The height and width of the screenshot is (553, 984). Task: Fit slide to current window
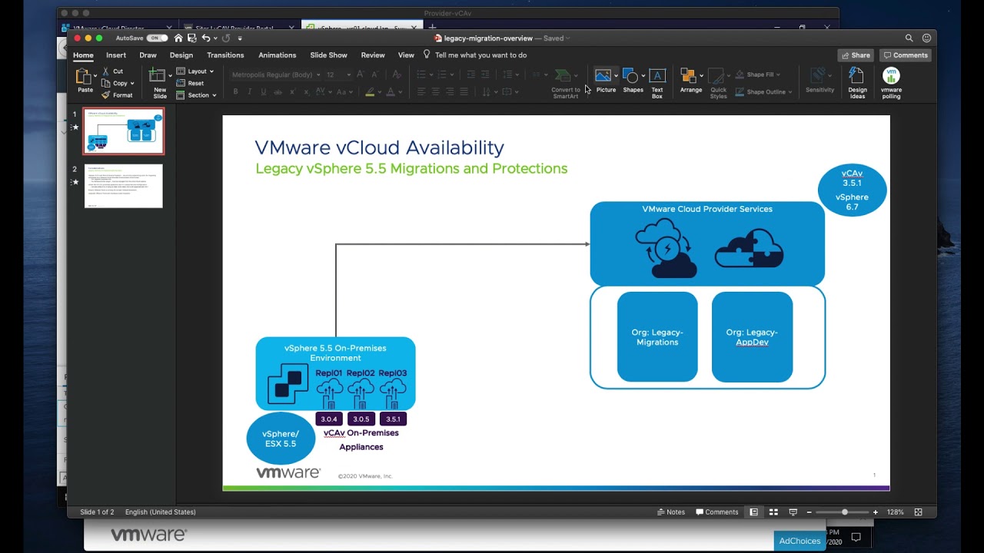pos(918,512)
